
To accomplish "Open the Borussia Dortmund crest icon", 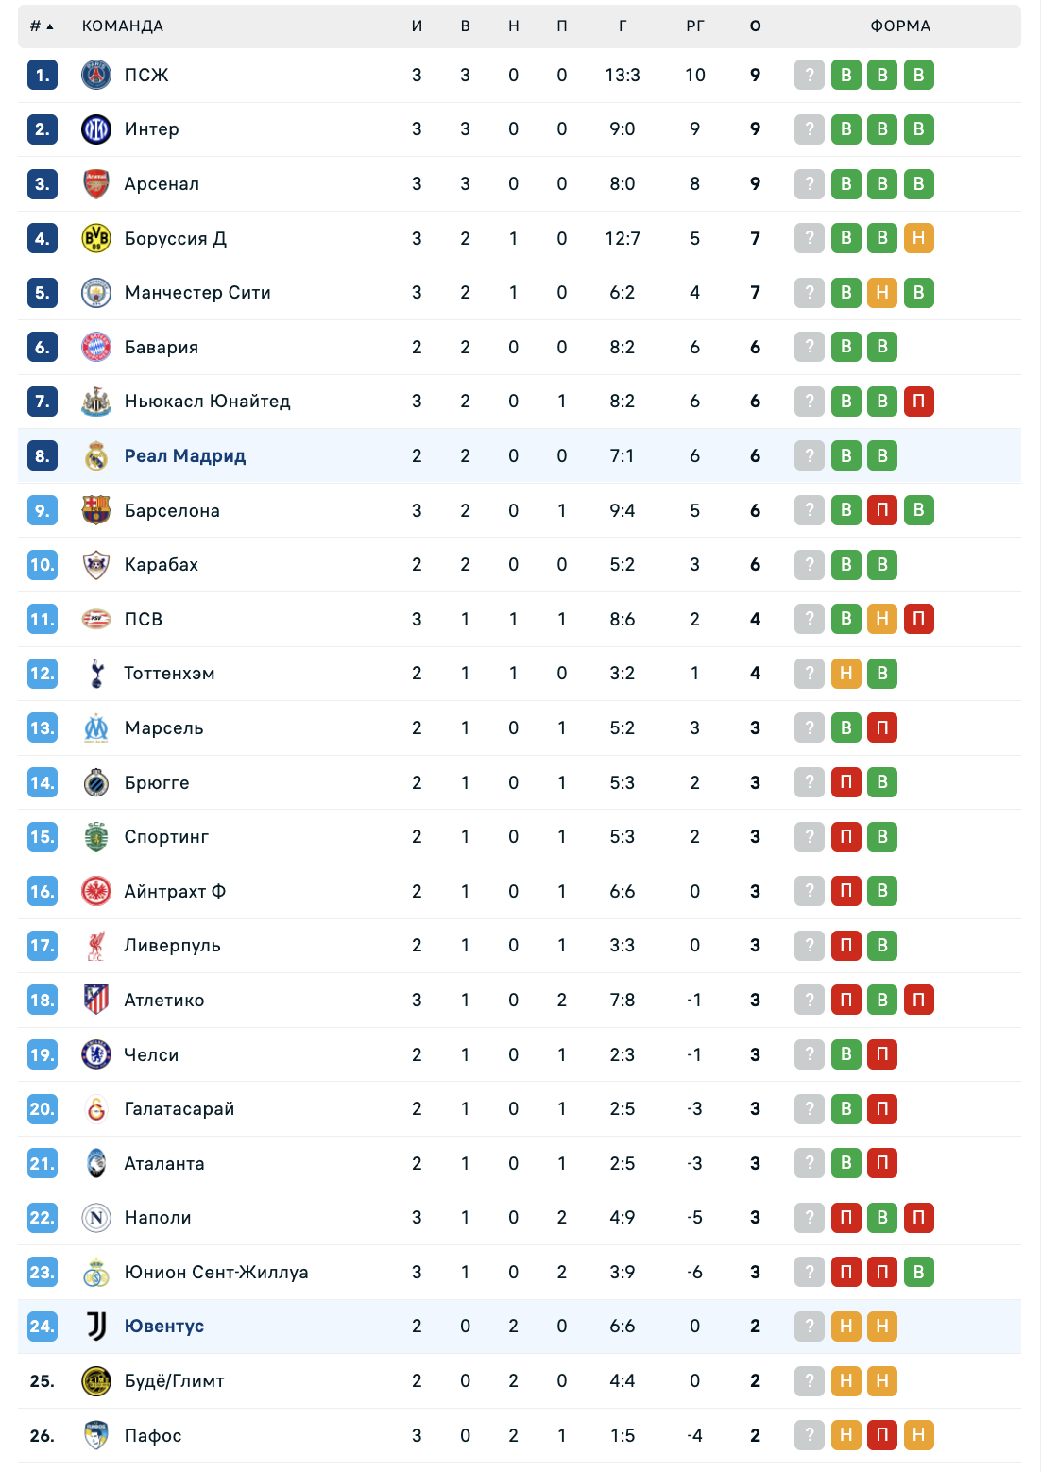I will click(x=96, y=238).
